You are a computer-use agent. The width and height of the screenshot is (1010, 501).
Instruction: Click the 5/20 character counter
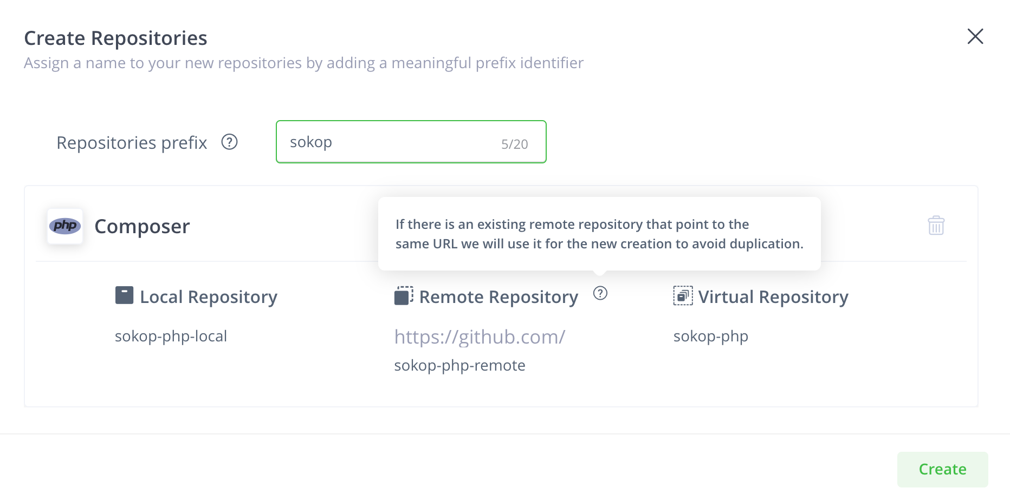point(514,144)
